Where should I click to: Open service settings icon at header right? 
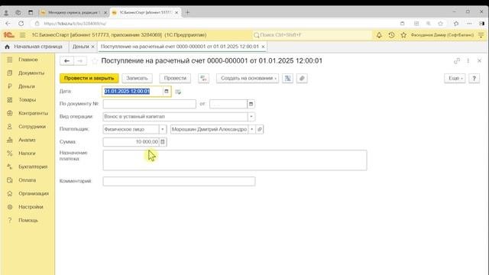481,35
